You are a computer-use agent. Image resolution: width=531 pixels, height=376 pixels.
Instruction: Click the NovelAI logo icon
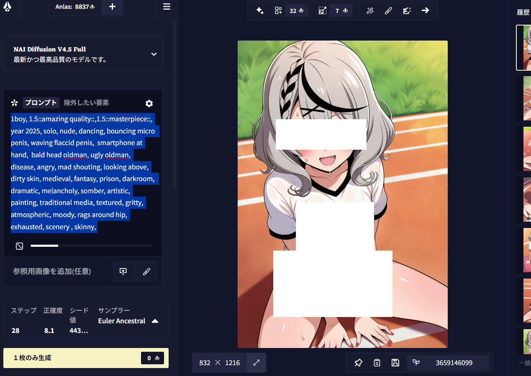click(7, 7)
